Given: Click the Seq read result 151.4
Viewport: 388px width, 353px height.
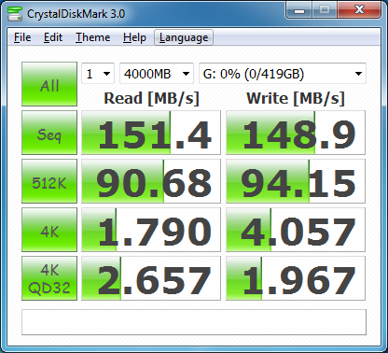Looking at the screenshot, I should pos(151,133).
